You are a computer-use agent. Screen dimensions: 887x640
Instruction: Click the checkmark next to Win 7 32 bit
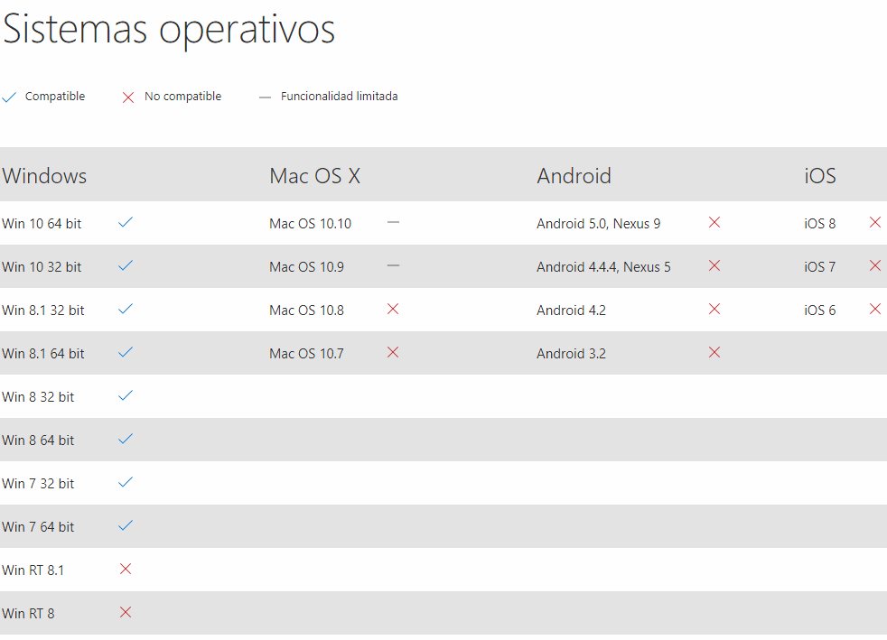(126, 482)
